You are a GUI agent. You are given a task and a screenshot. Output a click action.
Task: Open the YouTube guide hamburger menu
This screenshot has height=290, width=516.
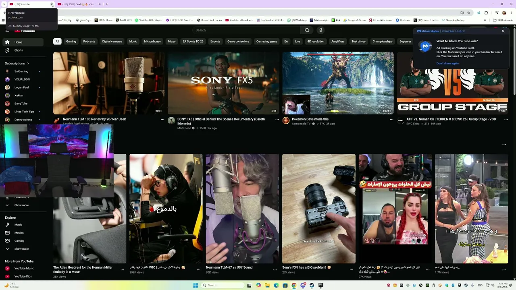pyautogui.click(x=7, y=30)
